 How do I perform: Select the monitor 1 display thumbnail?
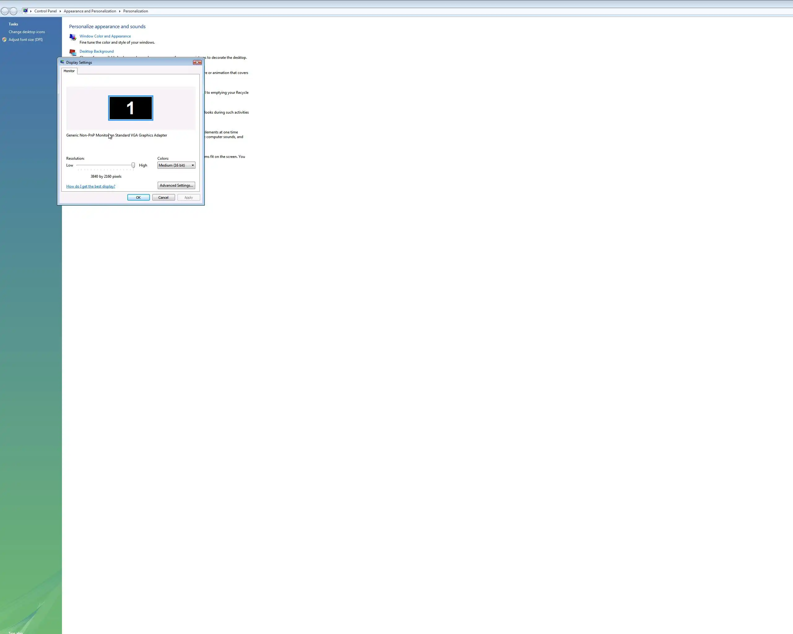131,108
